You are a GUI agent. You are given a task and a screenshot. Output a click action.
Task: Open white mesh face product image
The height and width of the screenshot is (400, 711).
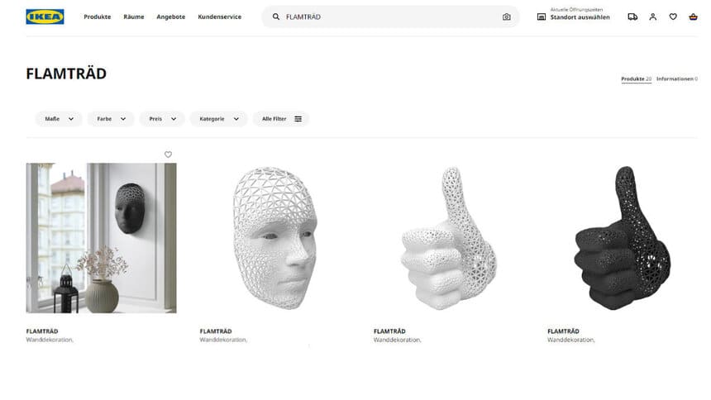coord(275,238)
